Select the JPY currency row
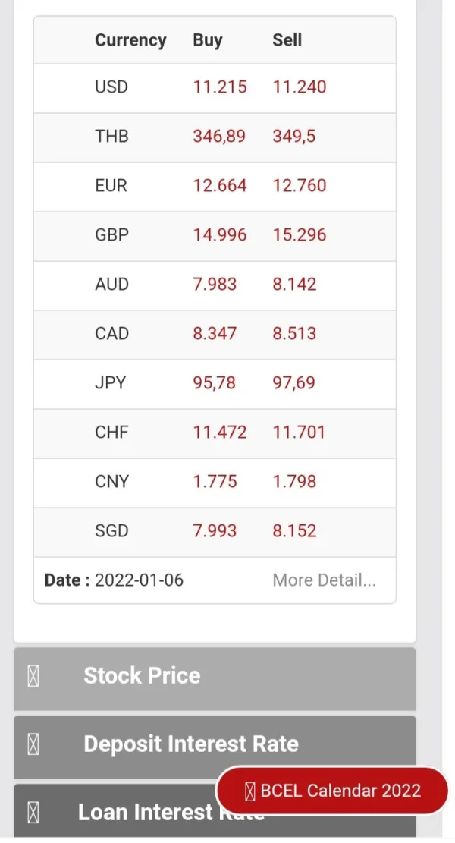Screen dimensions: 455x843 [x=111, y=383]
